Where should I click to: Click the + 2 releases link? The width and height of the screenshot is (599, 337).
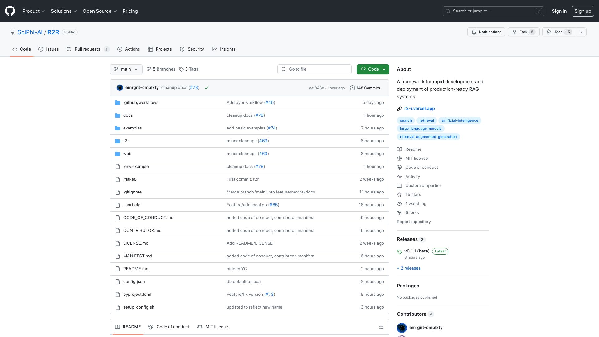(x=409, y=268)
